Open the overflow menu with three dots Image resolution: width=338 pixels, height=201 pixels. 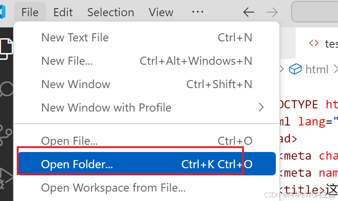[x=197, y=12]
